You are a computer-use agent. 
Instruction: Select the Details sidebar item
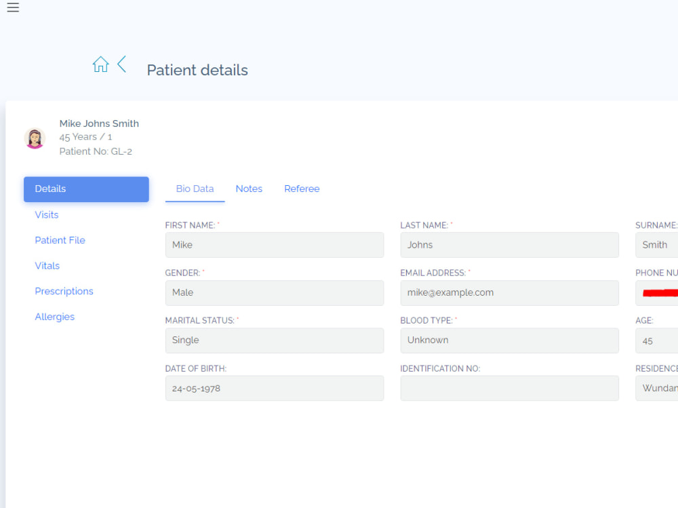click(x=87, y=189)
